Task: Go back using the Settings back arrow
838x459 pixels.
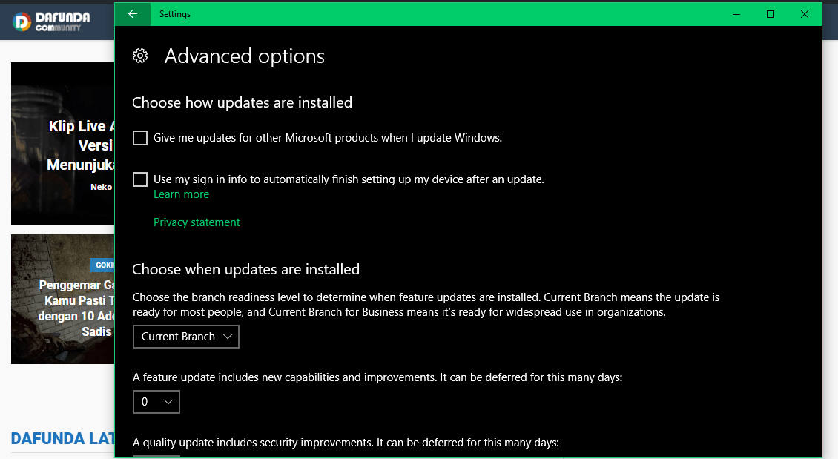Action: pyautogui.click(x=133, y=14)
